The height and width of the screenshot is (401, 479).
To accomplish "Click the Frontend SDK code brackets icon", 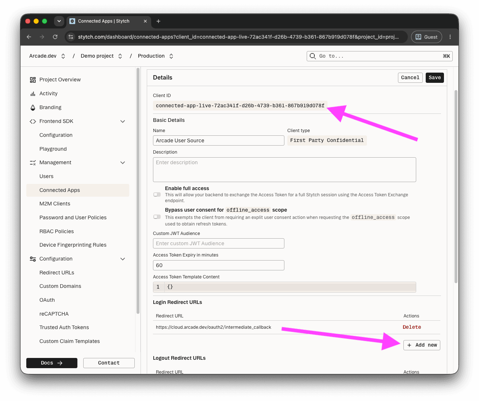I will (x=33, y=121).
